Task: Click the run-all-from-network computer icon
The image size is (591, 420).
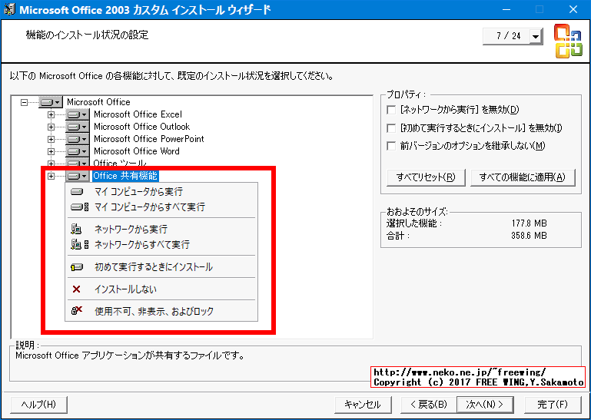Action: click(x=79, y=244)
